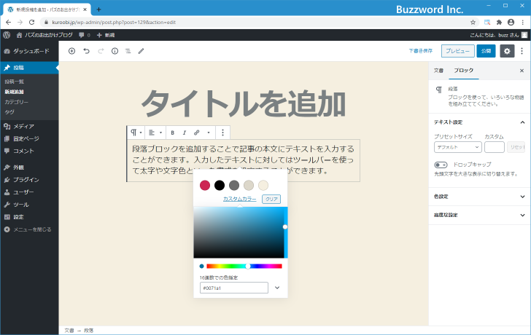Select the red color swatch

205,185
